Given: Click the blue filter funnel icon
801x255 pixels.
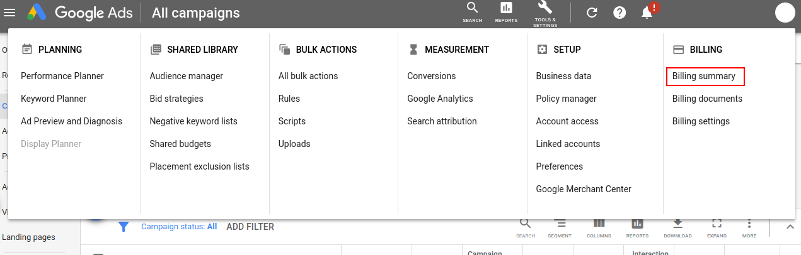Looking at the screenshot, I should [x=124, y=227].
